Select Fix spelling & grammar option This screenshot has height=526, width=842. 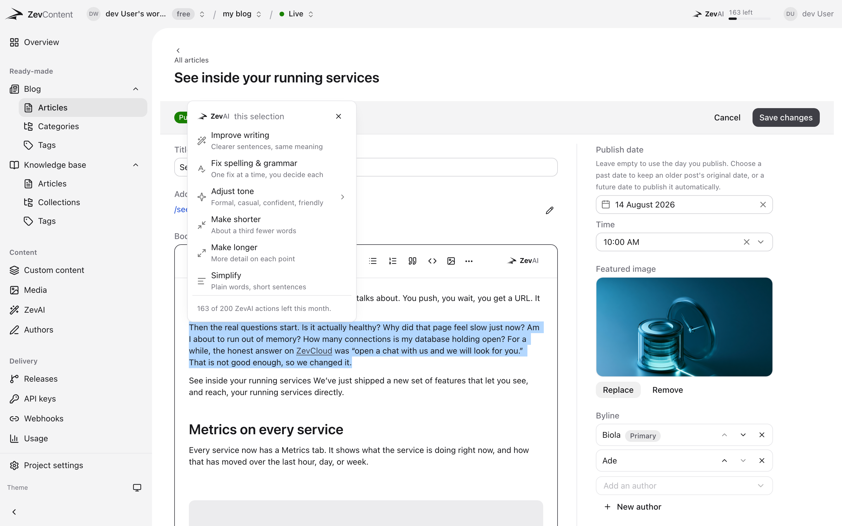271,169
